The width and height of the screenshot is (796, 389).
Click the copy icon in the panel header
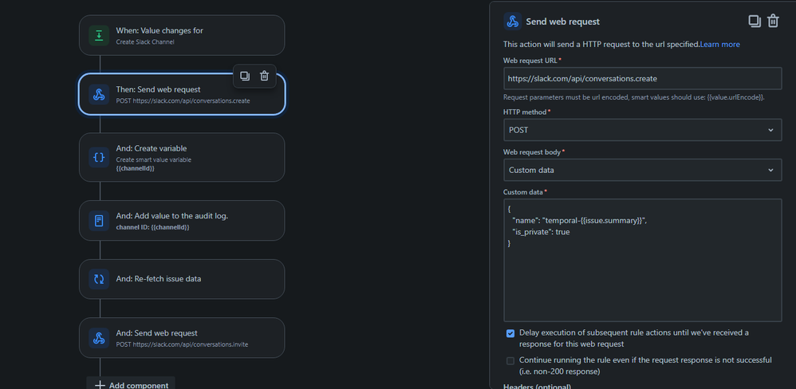[x=755, y=22]
